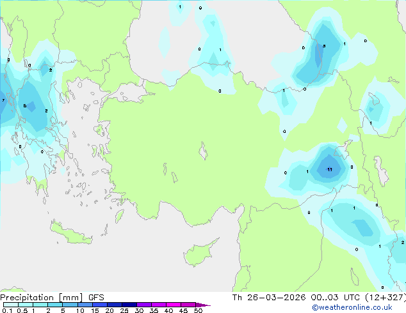Image resolution: width=406 pixels, height=313 pixels.
Task: Click the legend label "45"
Action: click(183, 310)
